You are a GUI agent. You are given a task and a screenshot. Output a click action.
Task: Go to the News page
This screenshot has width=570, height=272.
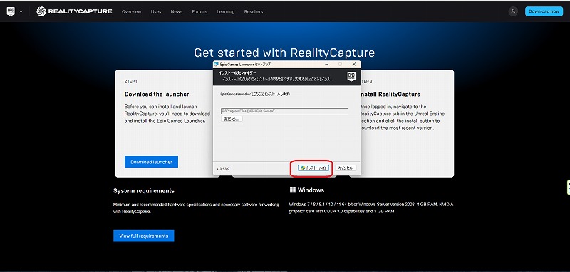177,11
